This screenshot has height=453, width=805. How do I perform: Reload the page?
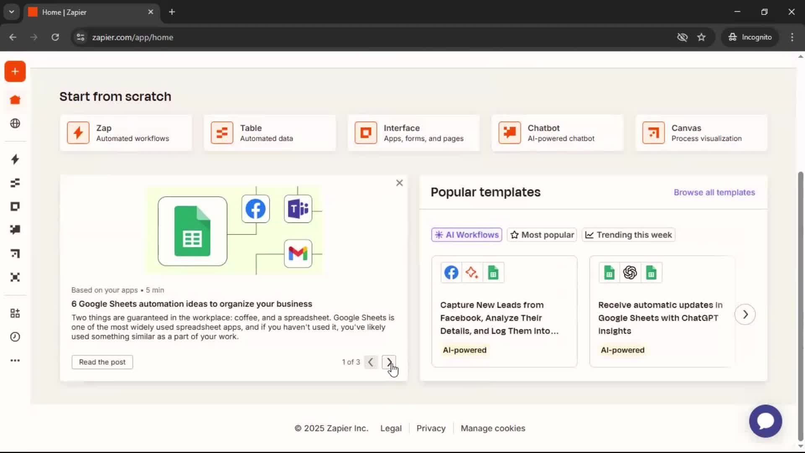pyautogui.click(x=55, y=37)
